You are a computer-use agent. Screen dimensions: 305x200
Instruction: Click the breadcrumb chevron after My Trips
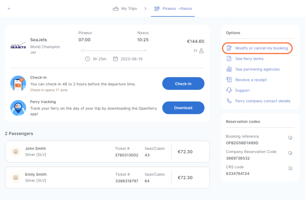(x=145, y=9)
